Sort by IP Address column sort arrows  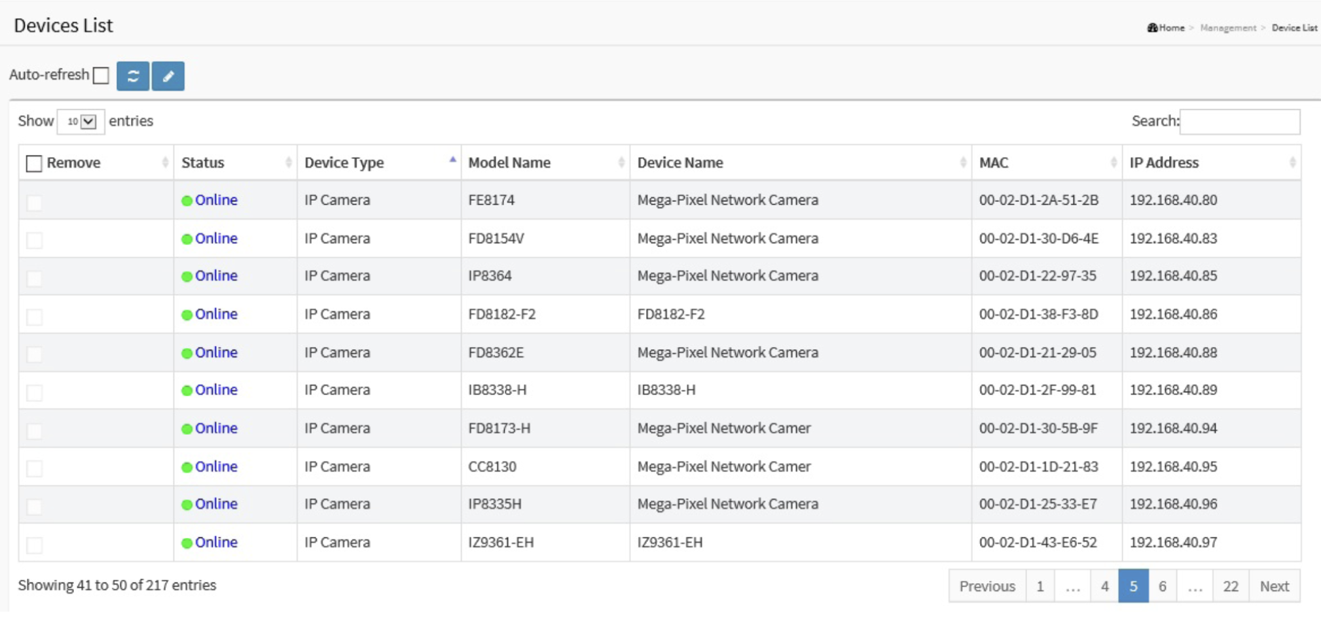click(x=1292, y=163)
